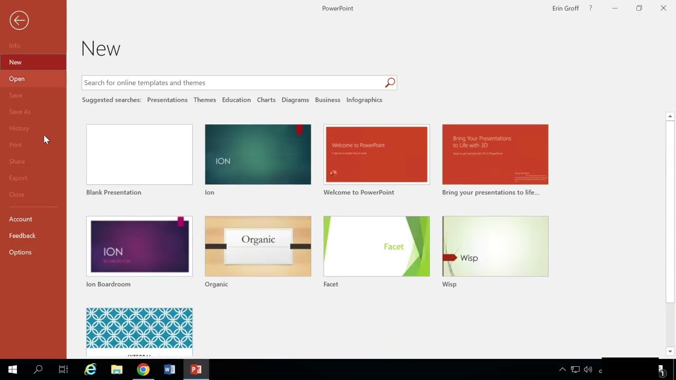
Task: Click the Facet template label
Action: (331, 284)
